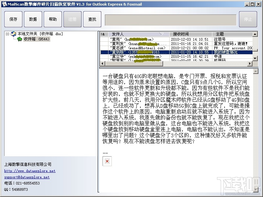Click the date 2010-12-21 00:08:02
263x197 pixels.
[190, 48]
